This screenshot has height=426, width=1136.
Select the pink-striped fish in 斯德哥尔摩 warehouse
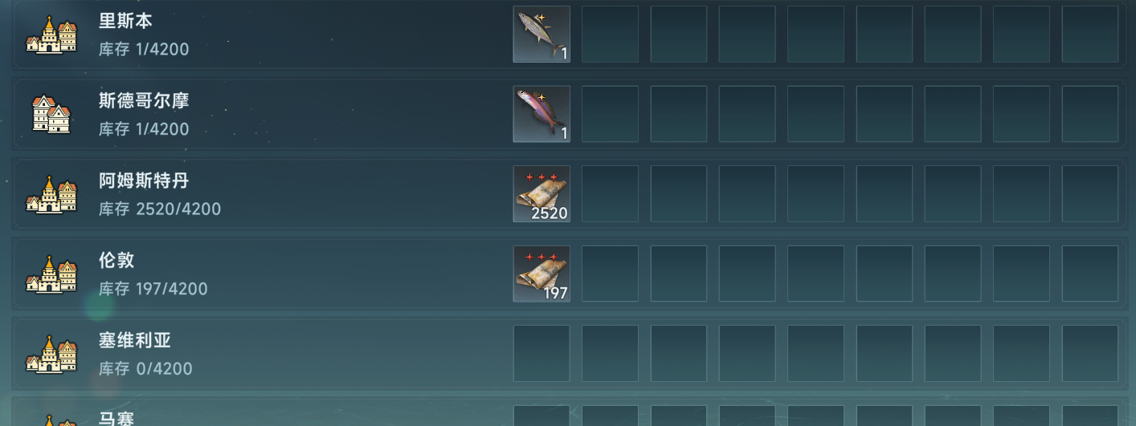click(x=541, y=114)
